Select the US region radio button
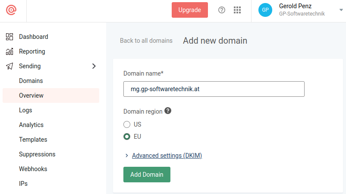The width and height of the screenshot is (346, 194). coord(127,124)
